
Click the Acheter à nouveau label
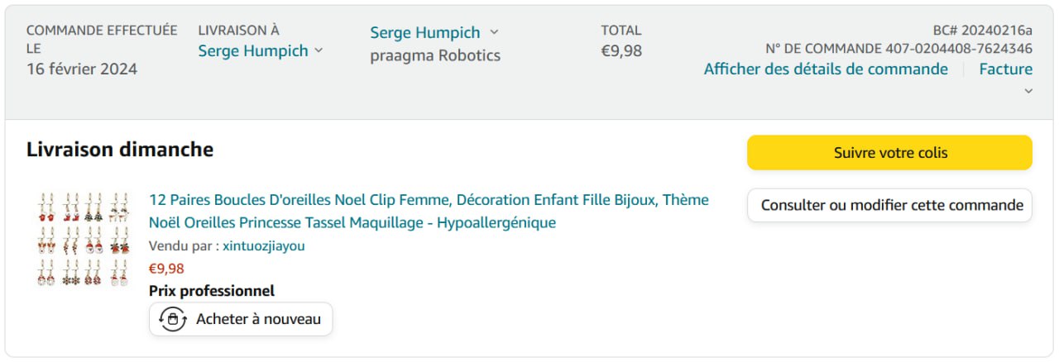pos(258,319)
